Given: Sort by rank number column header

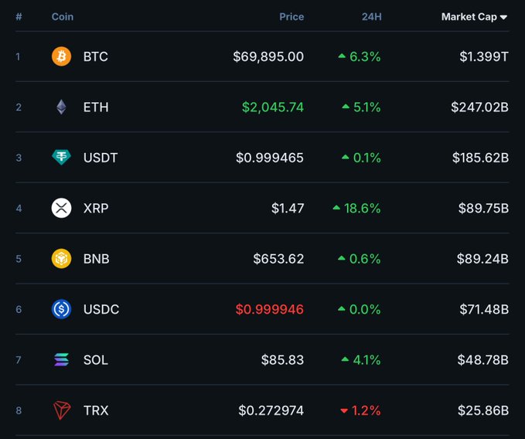Looking at the screenshot, I should click(19, 16).
